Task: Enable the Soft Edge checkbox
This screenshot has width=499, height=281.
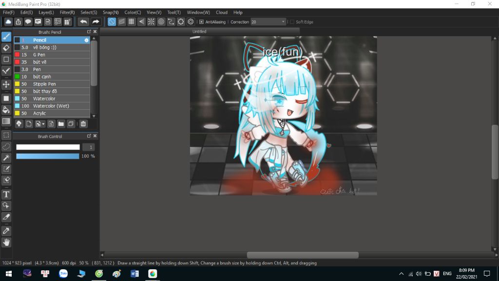Action: [292, 21]
